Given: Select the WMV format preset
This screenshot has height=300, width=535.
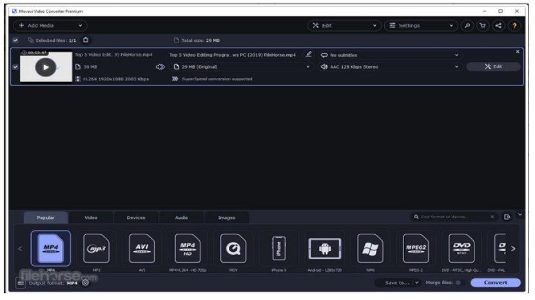Looking at the screenshot, I should point(370,248).
